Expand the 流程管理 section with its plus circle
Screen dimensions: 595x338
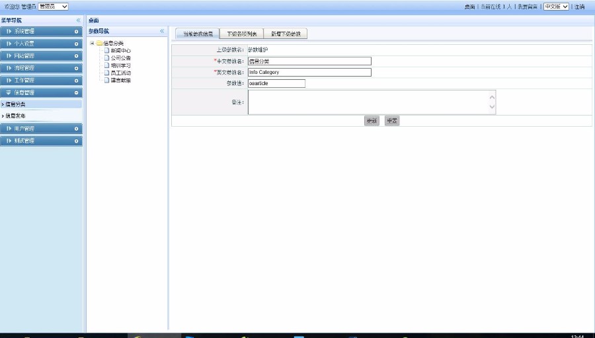tap(76, 68)
